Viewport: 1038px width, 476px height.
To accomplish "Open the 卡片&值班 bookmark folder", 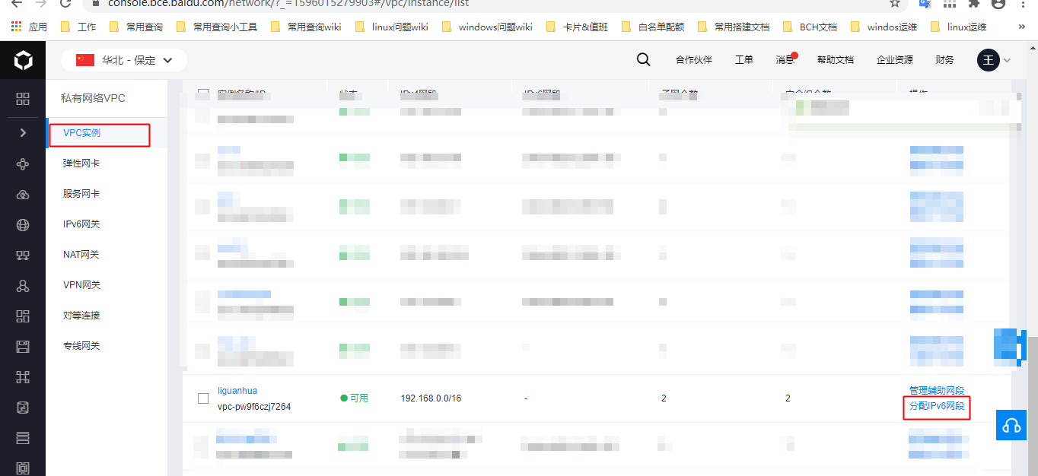I will coord(577,27).
